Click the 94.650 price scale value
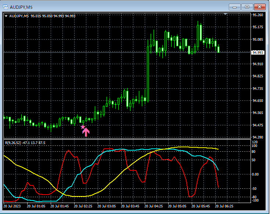The height and width of the screenshot is (214, 270). coord(258,101)
